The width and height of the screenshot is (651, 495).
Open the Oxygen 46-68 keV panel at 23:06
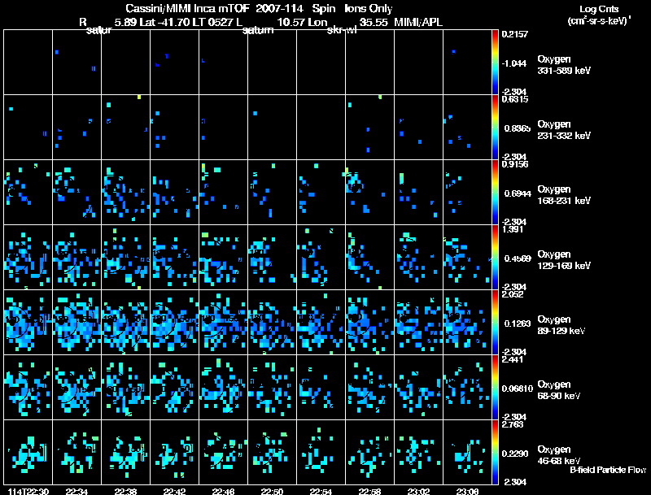pos(467,452)
